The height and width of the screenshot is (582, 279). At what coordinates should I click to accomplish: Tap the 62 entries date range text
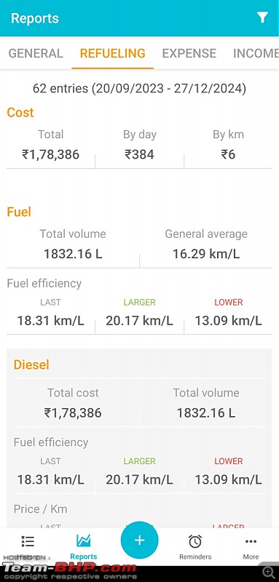pyautogui.click(x=139, y=89)
